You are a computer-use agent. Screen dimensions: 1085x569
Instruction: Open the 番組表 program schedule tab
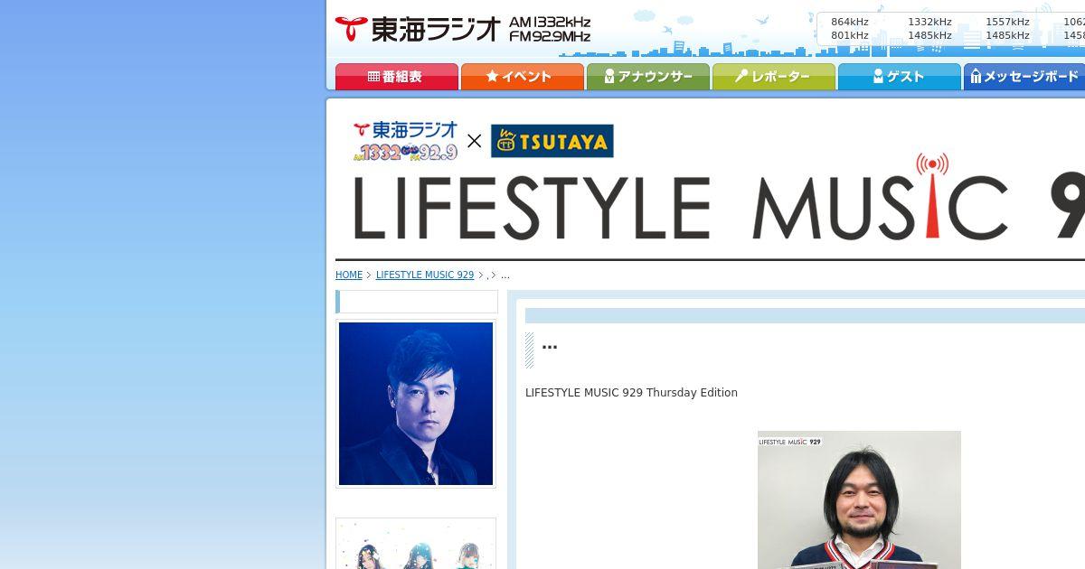pos(396,77)
